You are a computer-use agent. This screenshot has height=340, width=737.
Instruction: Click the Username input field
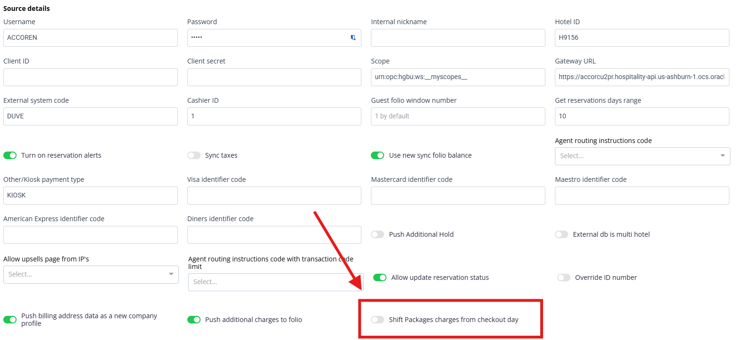pyautogui.click(x=90, y=38)
